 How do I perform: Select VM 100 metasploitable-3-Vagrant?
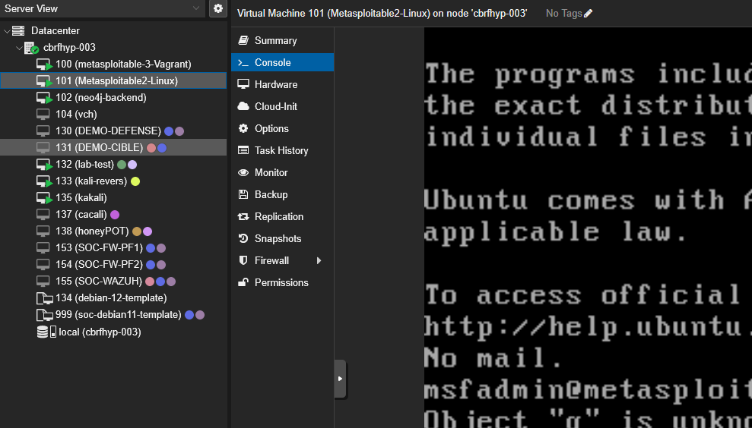point(122,65)
